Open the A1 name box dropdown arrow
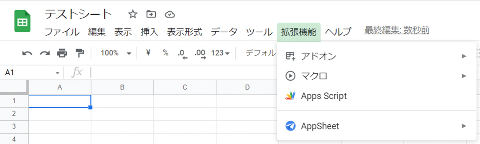Image resolution: width=480 pixels, height=144 pixels. click(x=57, y=73)
